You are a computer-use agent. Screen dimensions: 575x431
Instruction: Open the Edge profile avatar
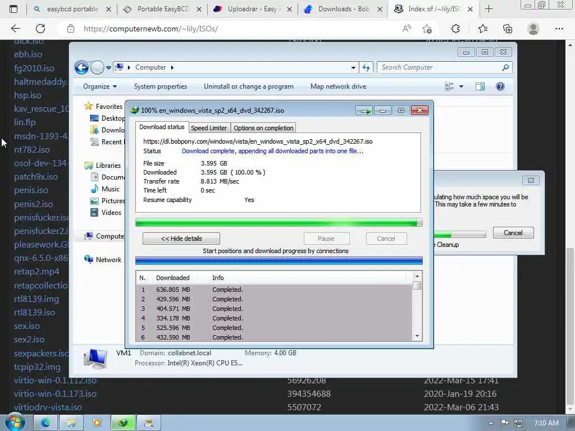click(533, 29)
